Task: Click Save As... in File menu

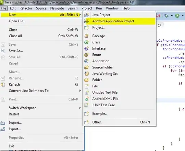Action: coord(41,51)
